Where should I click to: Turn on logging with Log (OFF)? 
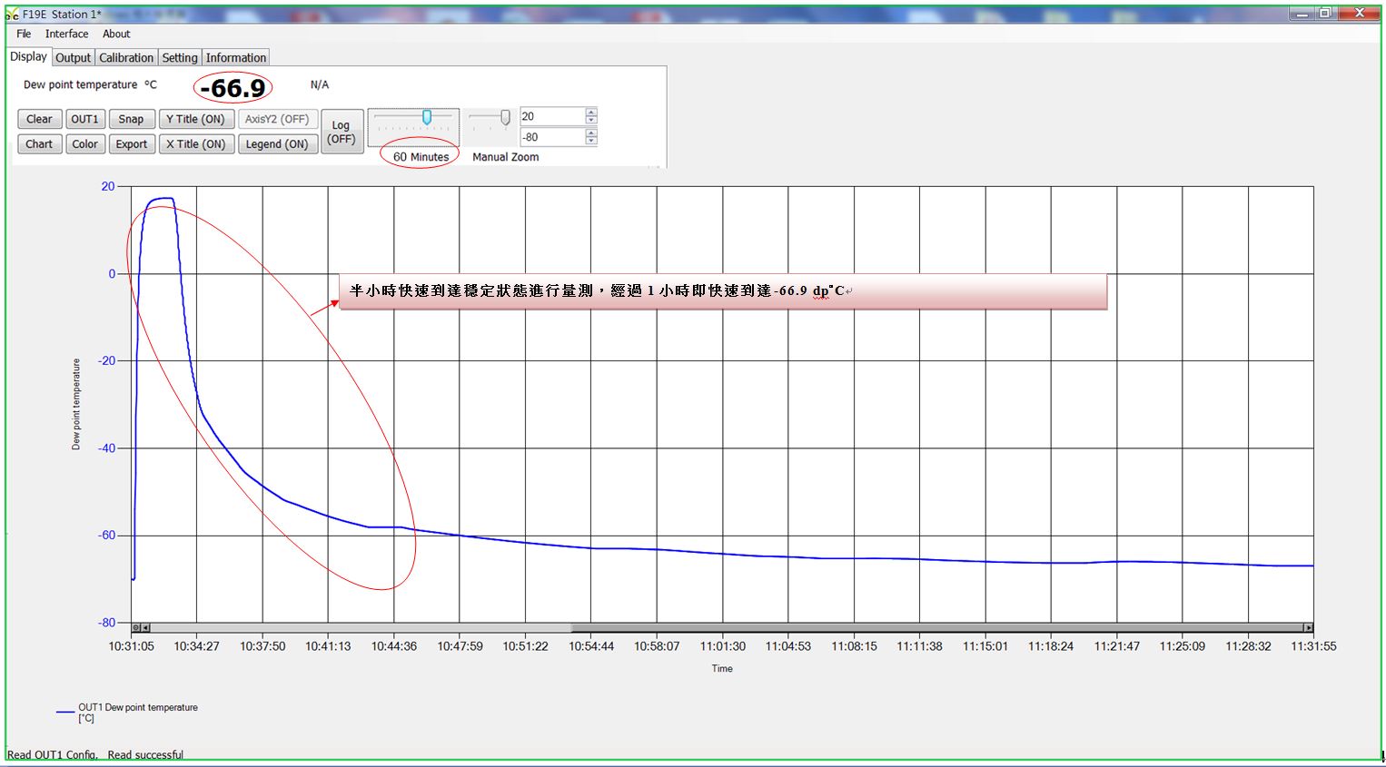pos(341,132)
